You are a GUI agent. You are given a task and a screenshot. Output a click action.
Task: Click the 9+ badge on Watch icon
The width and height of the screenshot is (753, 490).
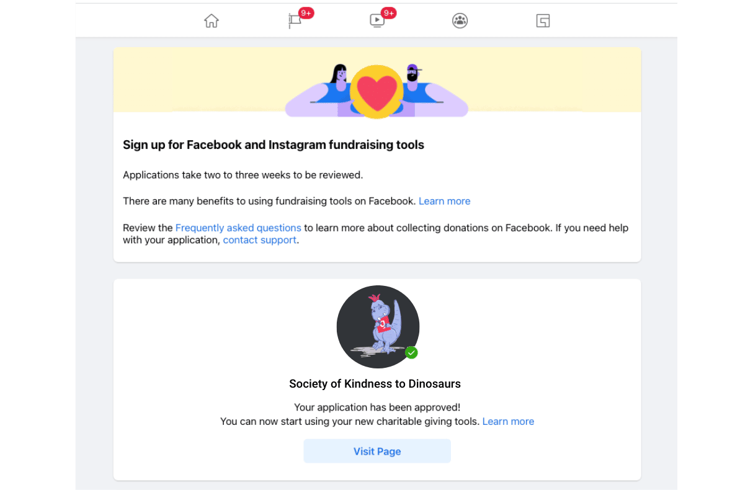(x=389, y=13)
